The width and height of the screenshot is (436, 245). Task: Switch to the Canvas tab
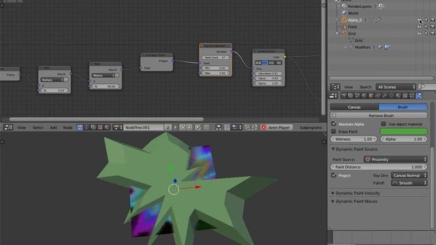coord(354,107)
